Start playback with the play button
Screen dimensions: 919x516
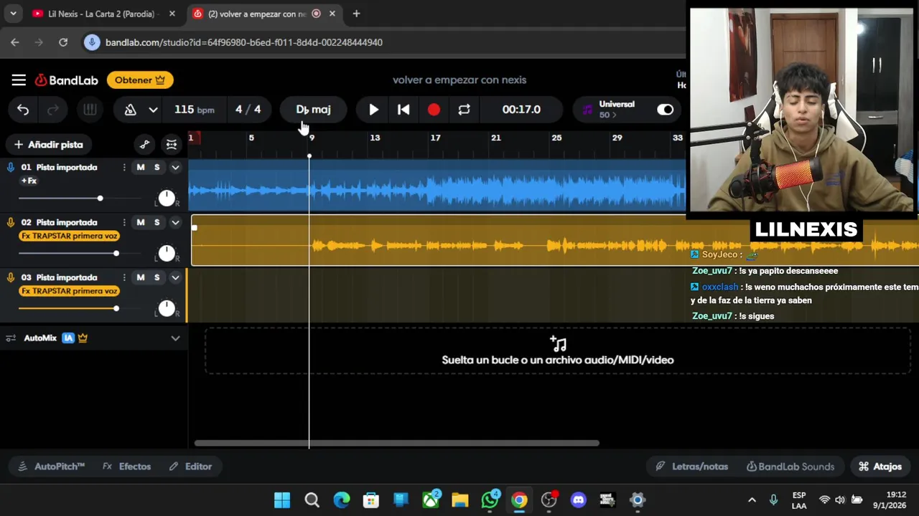tap(373, 110)
